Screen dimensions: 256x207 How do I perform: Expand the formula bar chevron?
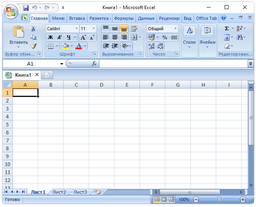[x=250, y=64]
